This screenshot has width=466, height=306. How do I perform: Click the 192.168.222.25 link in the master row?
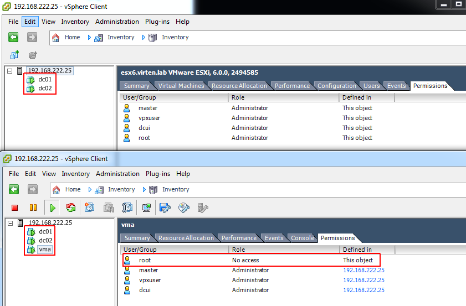[363, 271]
